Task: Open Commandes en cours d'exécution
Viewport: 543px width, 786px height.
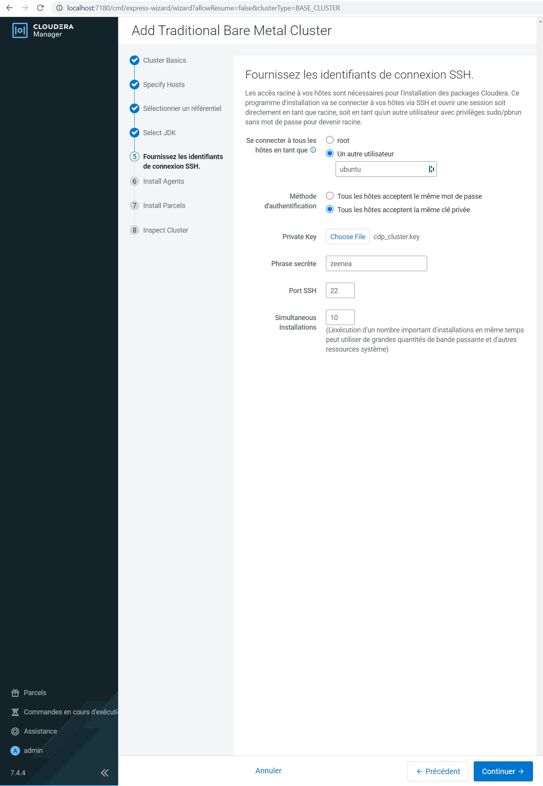Action: [71, 712]
